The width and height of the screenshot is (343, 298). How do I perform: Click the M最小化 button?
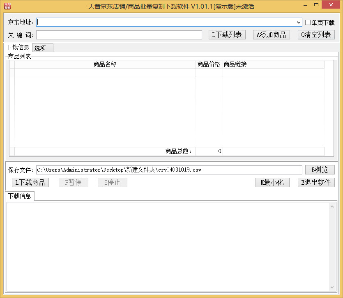tap(272, 182)
